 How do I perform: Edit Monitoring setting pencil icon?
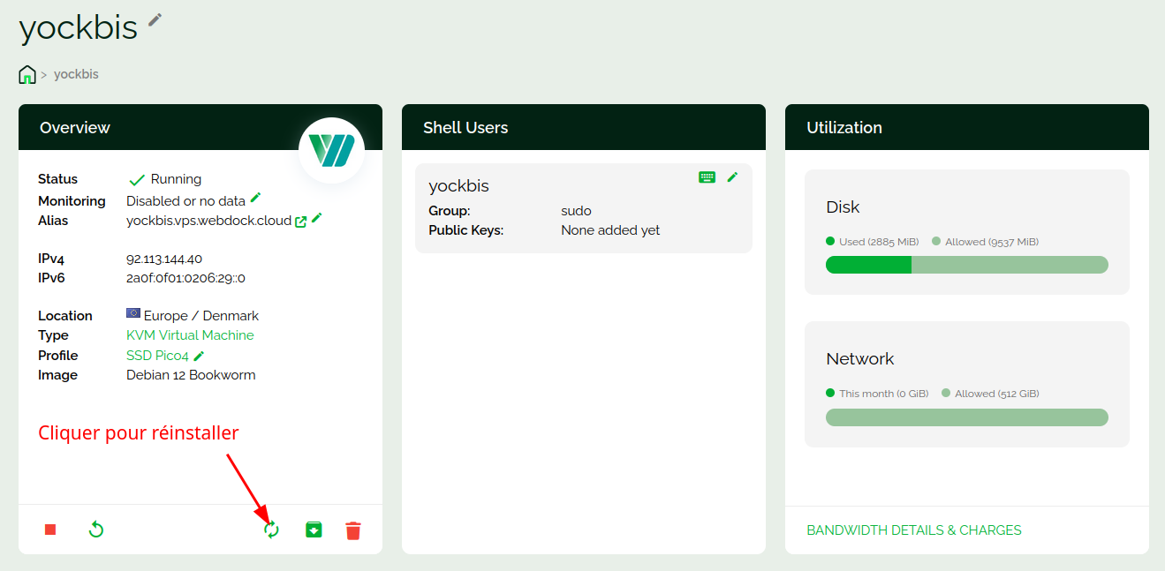coord(256,197)
